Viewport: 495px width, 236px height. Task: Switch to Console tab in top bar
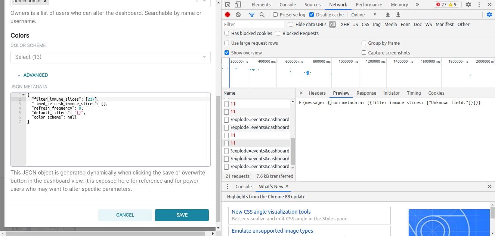click(288, 5)
